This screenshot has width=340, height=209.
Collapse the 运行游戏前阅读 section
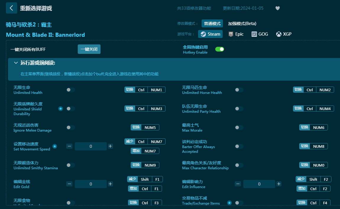[16, 63]
